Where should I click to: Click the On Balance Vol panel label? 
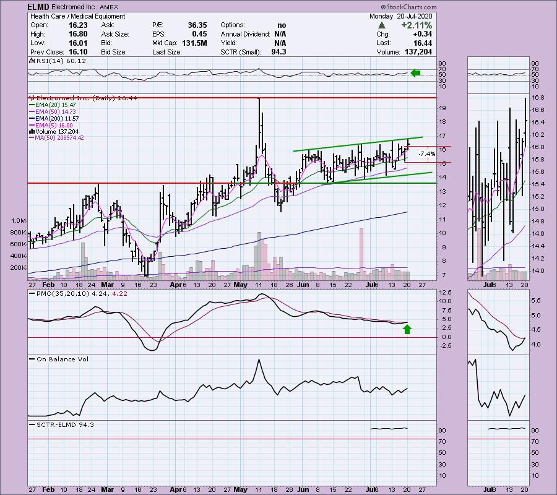(x=63, y=359)
